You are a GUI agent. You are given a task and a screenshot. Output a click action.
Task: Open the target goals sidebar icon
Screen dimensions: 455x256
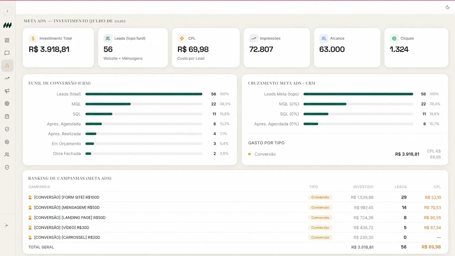7,104
